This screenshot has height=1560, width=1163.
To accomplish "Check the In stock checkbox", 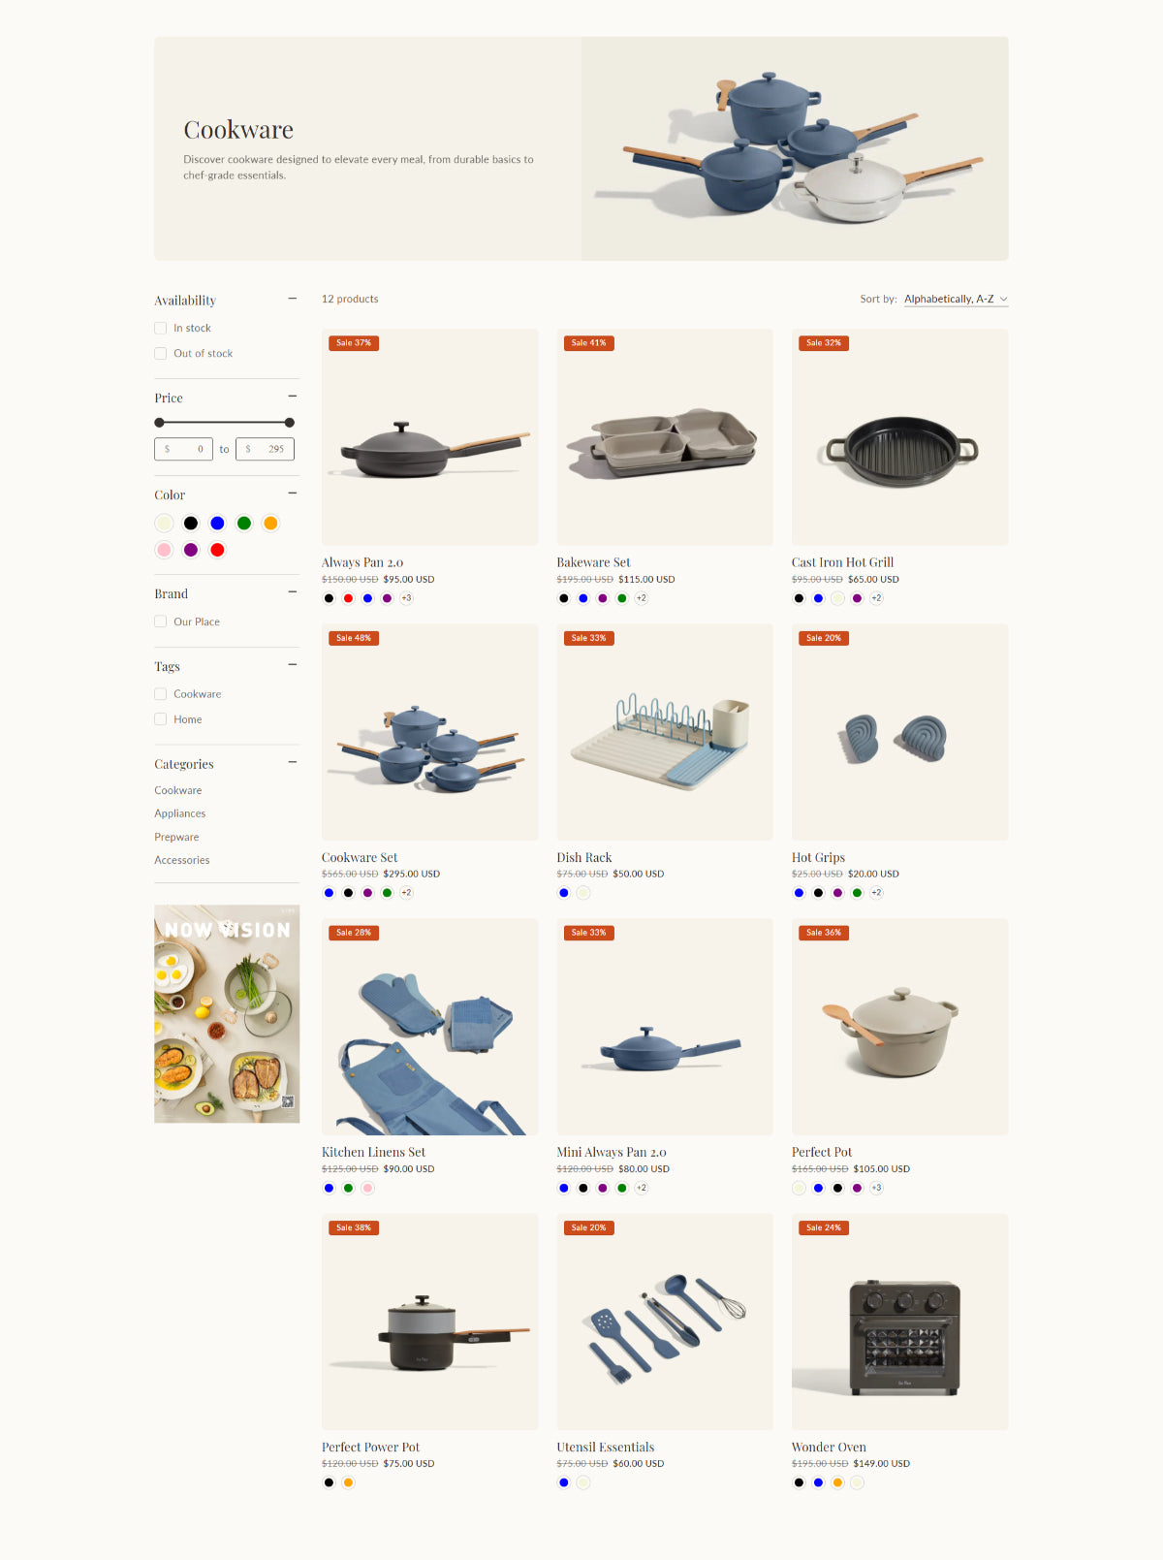I will (161, 328).
